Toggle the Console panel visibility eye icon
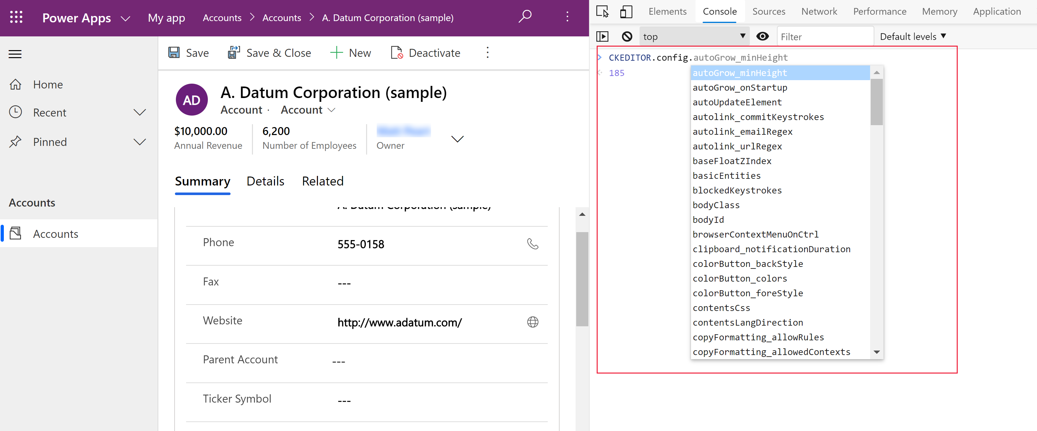The width and height of the screenshot is (1037, 431). [x=764, y=36]
